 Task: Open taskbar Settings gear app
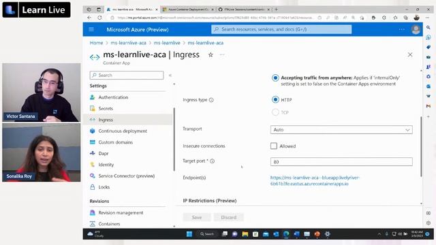pos(327,234)
